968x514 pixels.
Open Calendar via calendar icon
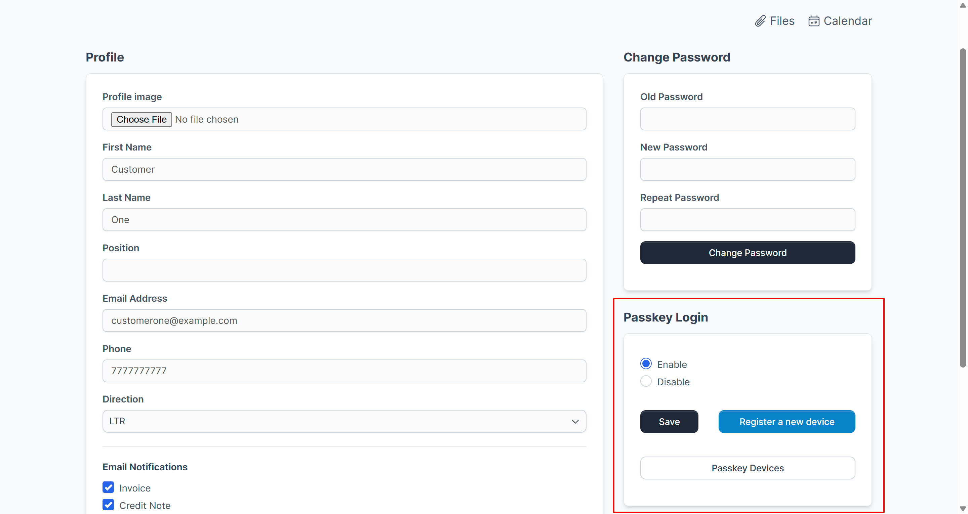point(813,21)
